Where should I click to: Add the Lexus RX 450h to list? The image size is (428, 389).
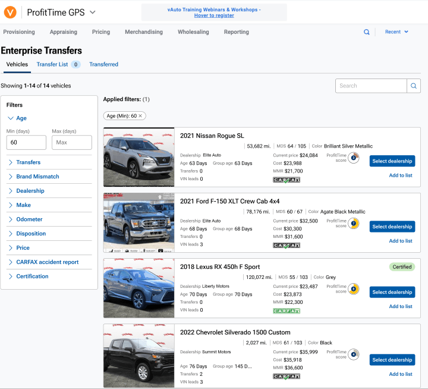(401, 306)
